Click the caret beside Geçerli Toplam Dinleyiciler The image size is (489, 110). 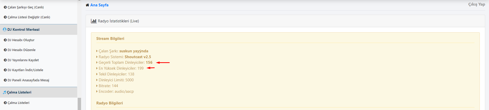point(97,62)
